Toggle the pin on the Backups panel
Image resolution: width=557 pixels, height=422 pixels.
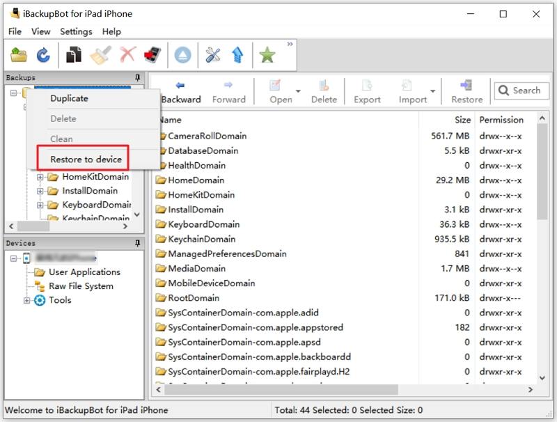coord(137,77)
